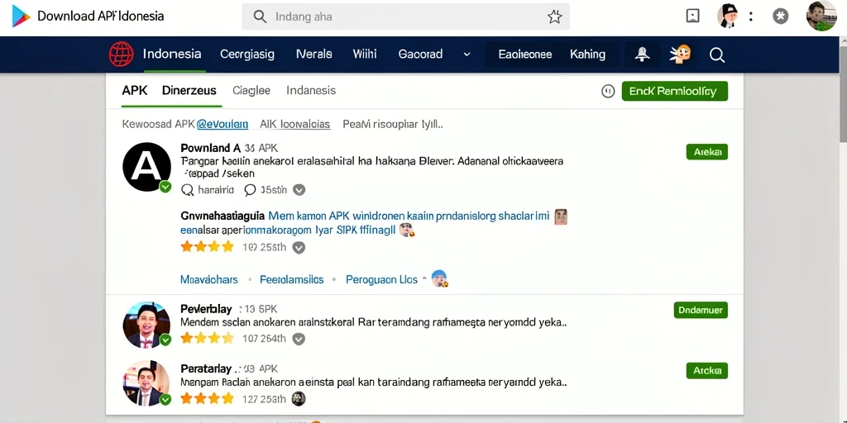
Task: Open the Mnavachars link
Action: tap(209, 279)
